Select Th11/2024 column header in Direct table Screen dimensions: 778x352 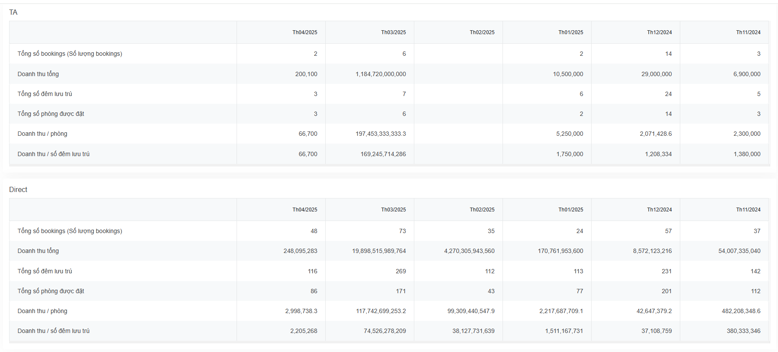coord(748,210)
